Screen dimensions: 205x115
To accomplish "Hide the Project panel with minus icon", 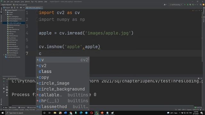I will [x=24, y=8].
